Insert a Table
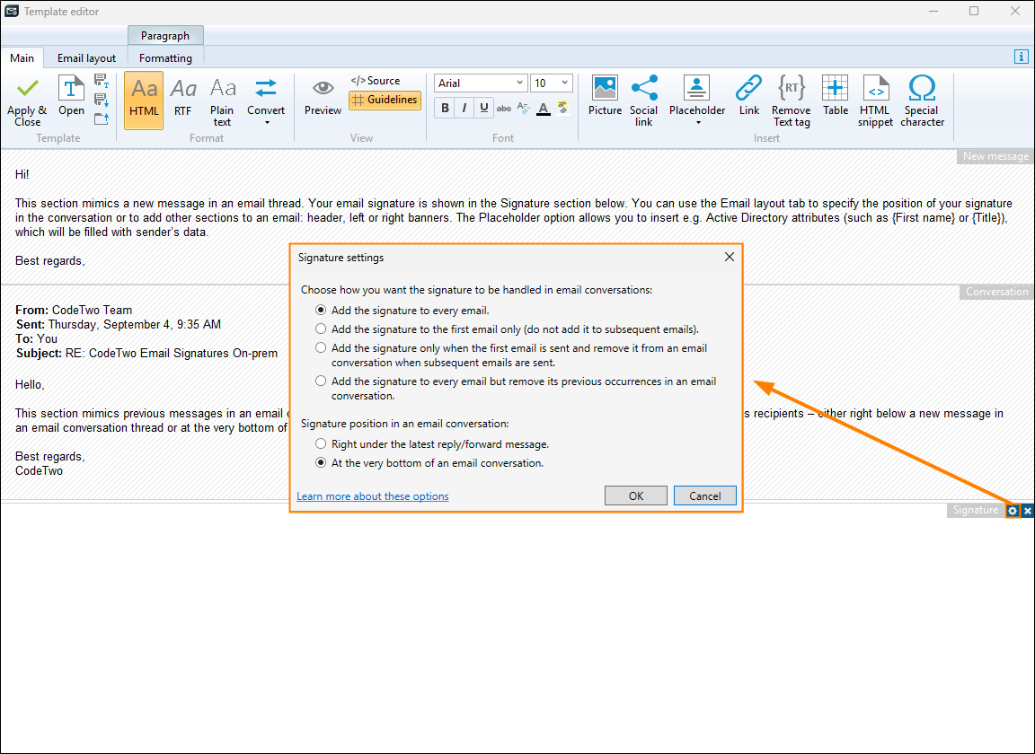 [835, 99]
